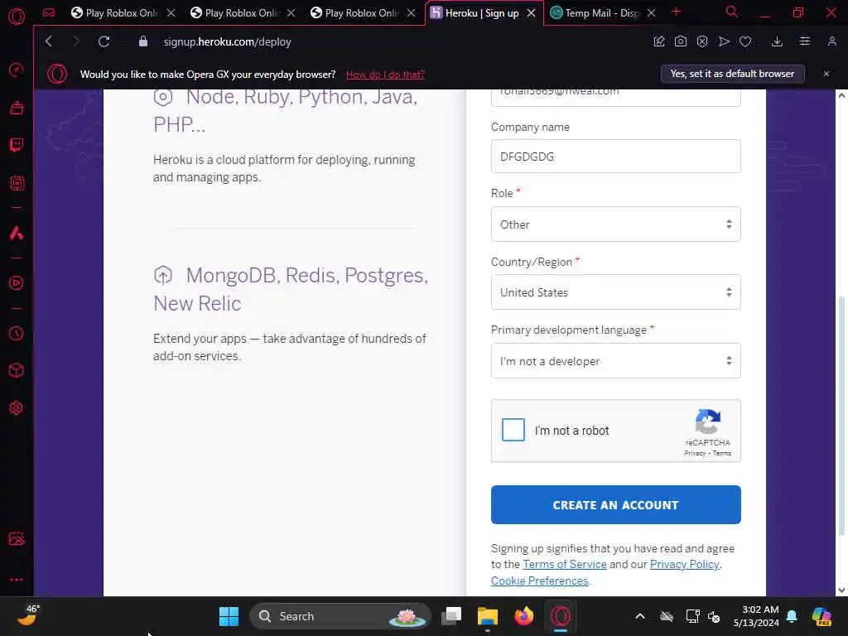
Task: Open History clock icon in sidebar
Action: point(17,333)
